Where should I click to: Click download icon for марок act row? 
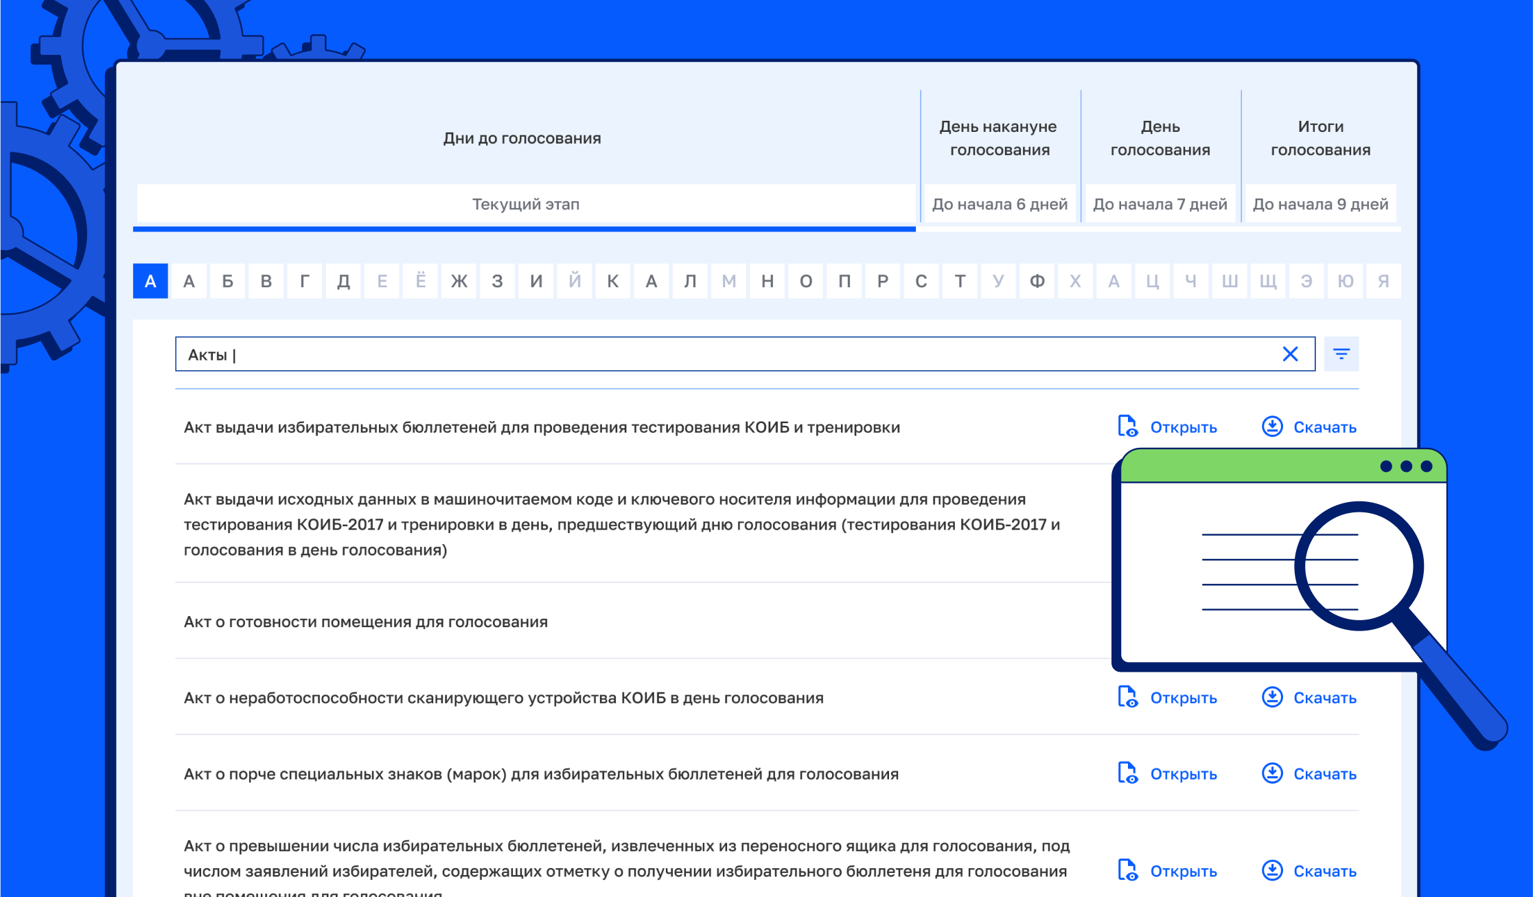tap(1272, 773)
